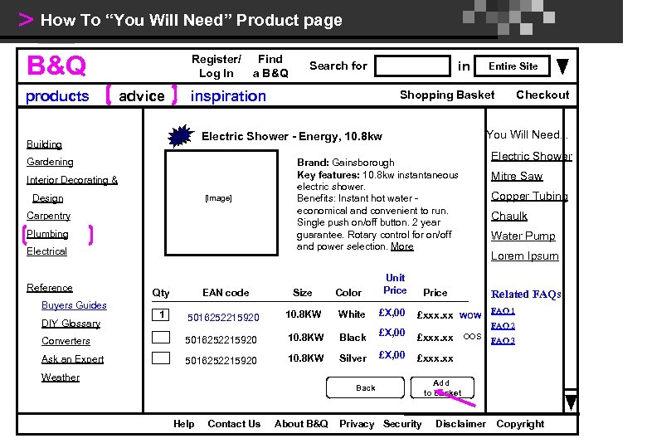Open Register/Log In
647x448 pixels.
point(216,66)
